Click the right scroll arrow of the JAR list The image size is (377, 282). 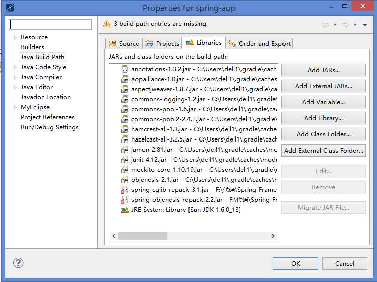point(273,236)
